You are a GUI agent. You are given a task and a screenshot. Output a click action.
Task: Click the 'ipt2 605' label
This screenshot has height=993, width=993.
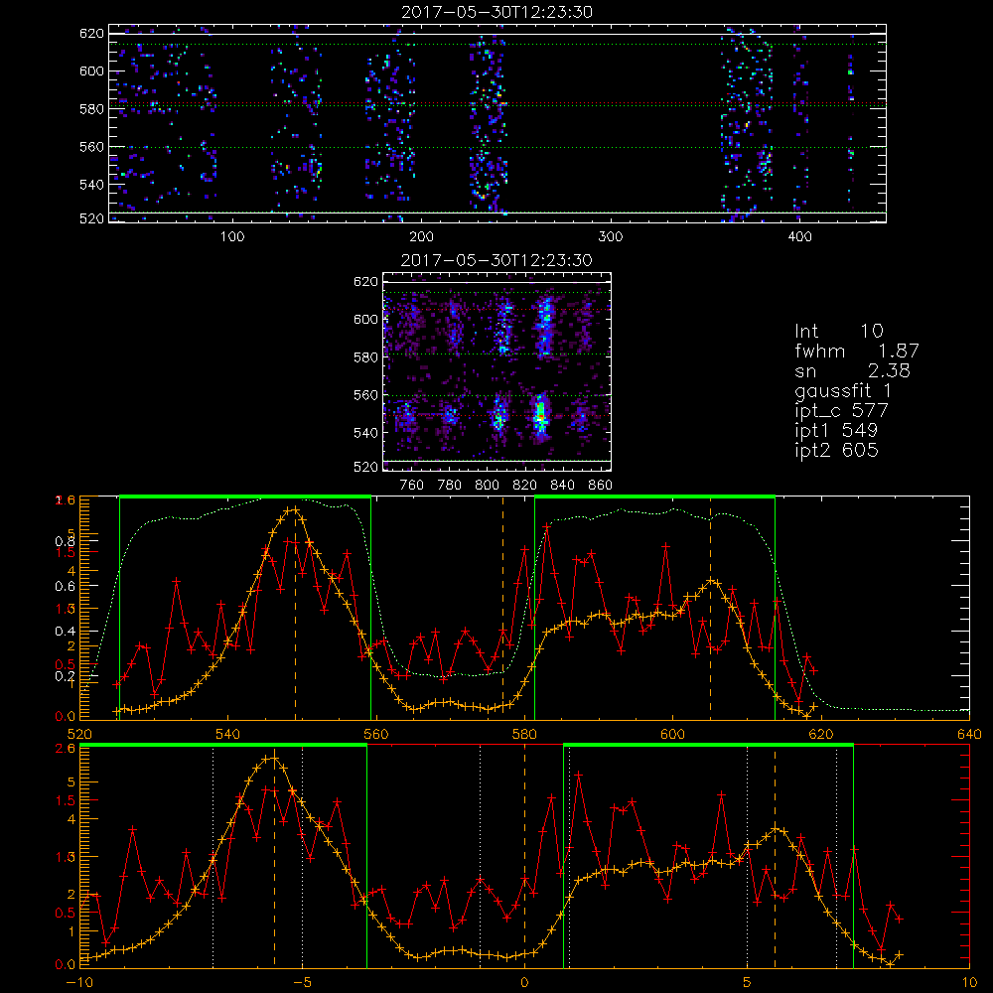[x=836, y=450]
